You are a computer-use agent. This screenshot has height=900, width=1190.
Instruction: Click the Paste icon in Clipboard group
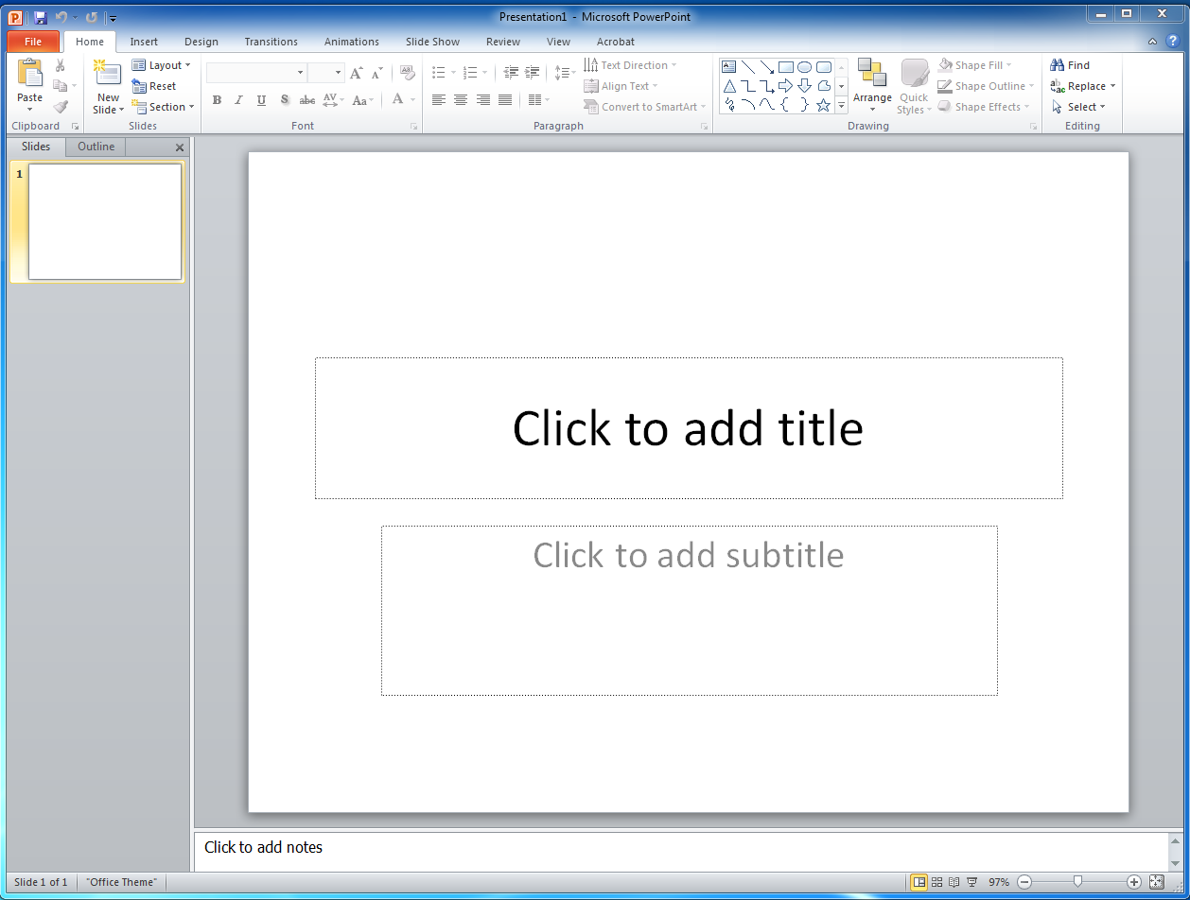pyautogui.click(x=29, y=75)
